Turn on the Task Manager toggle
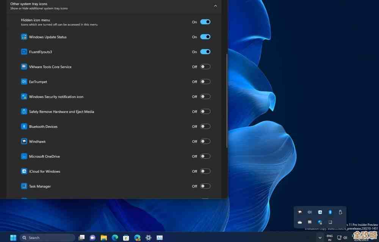Viewport: 379px width, 242px height. tap(205, 186)
